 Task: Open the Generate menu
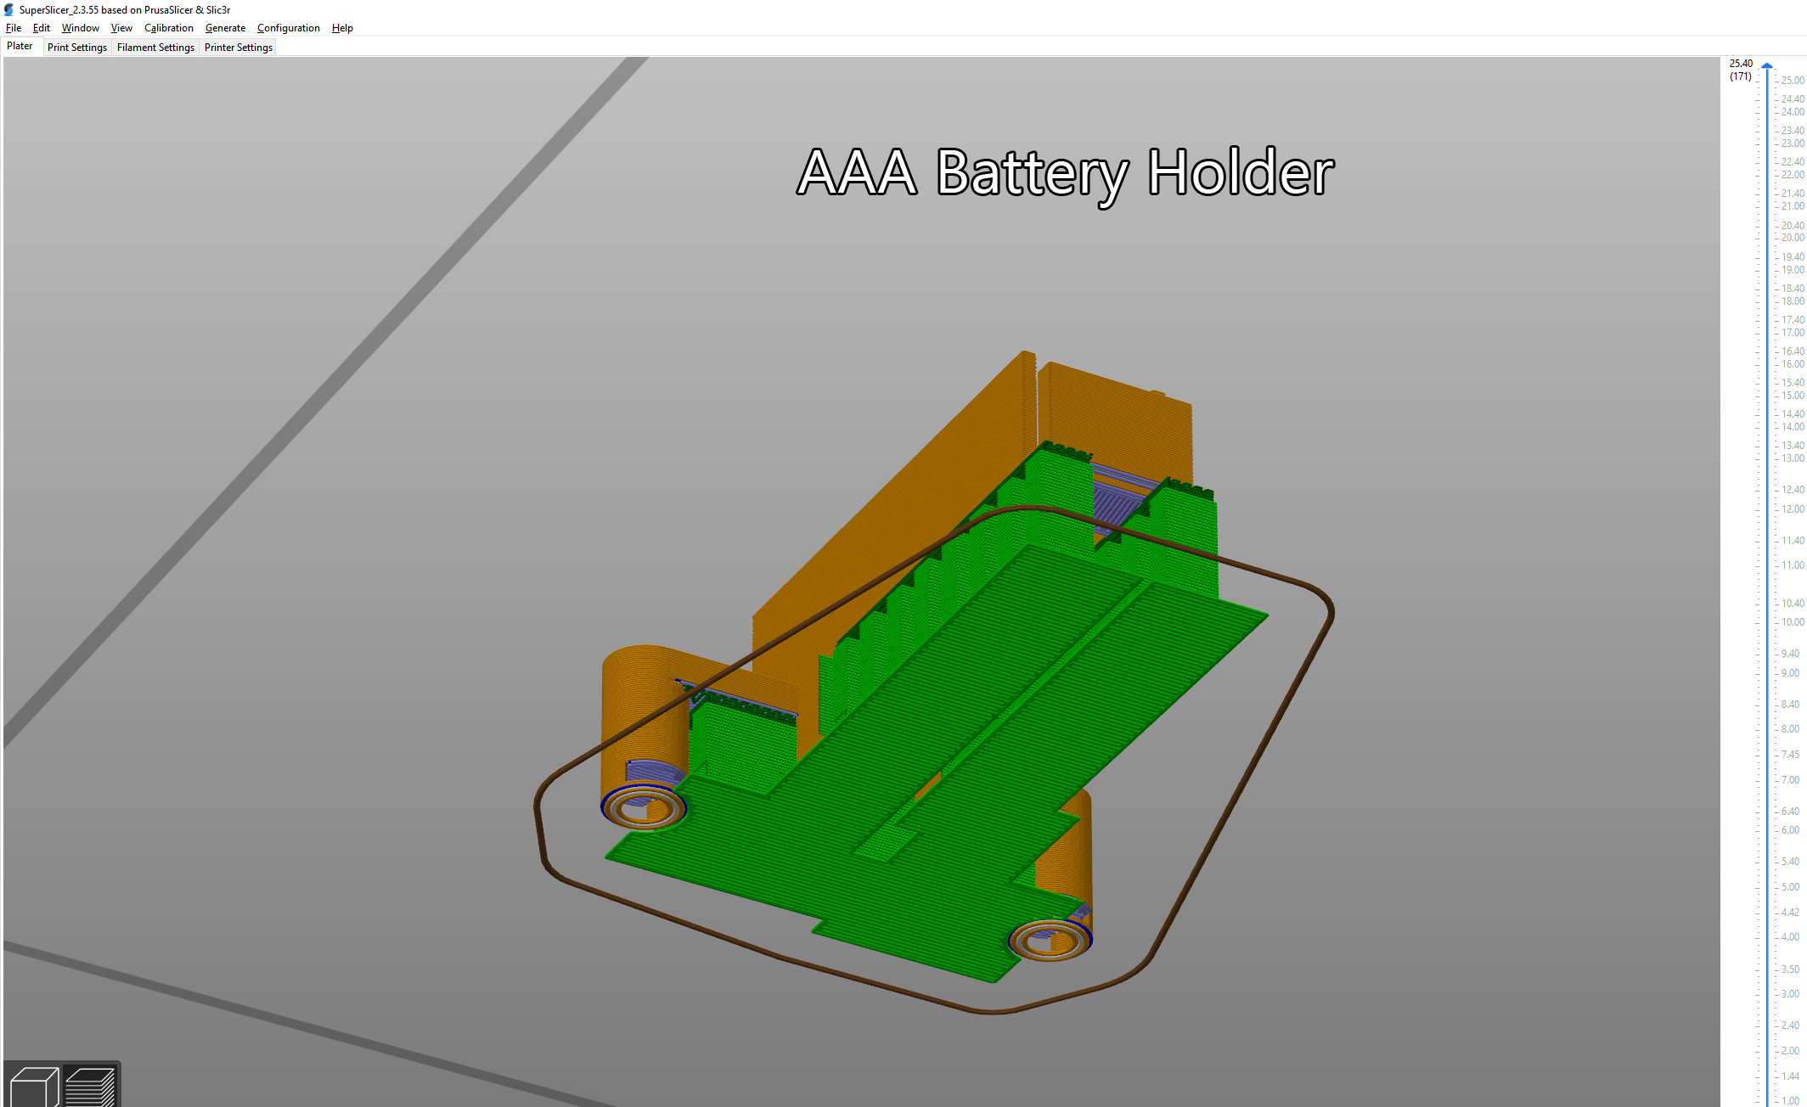coord(225,27)
